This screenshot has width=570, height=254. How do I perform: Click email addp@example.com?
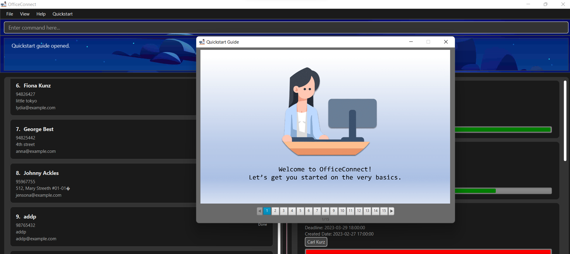[36, 239]
